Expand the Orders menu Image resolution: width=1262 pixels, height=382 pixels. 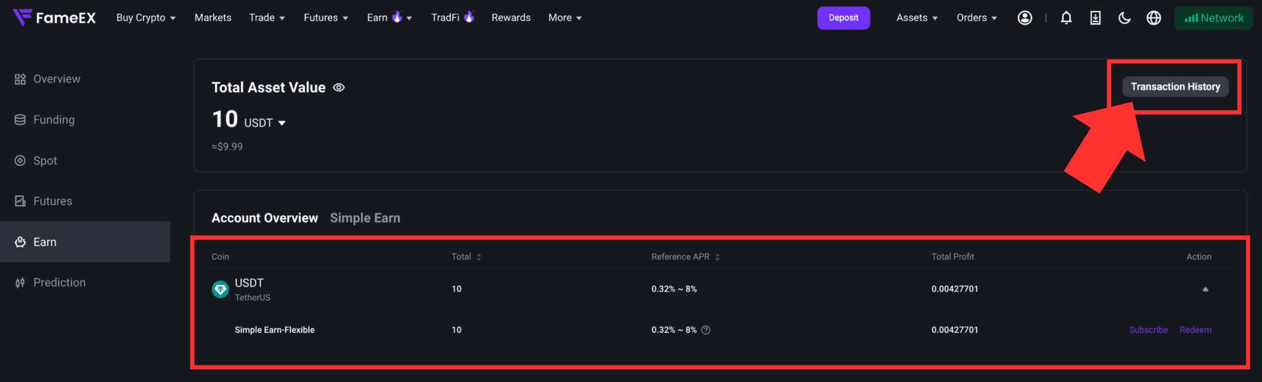pos(977,18)
